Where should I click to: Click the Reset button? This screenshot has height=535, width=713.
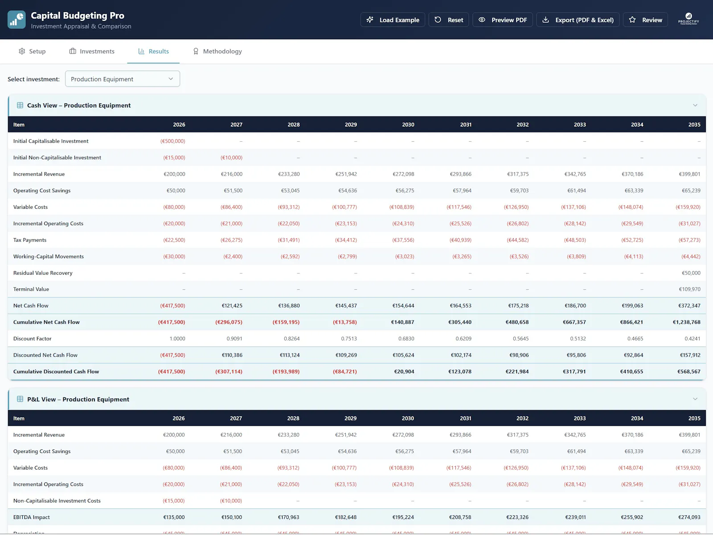[x=449, y=20]
